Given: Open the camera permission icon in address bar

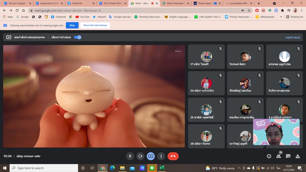Looking at the screenshot, I should click(243, 10).
